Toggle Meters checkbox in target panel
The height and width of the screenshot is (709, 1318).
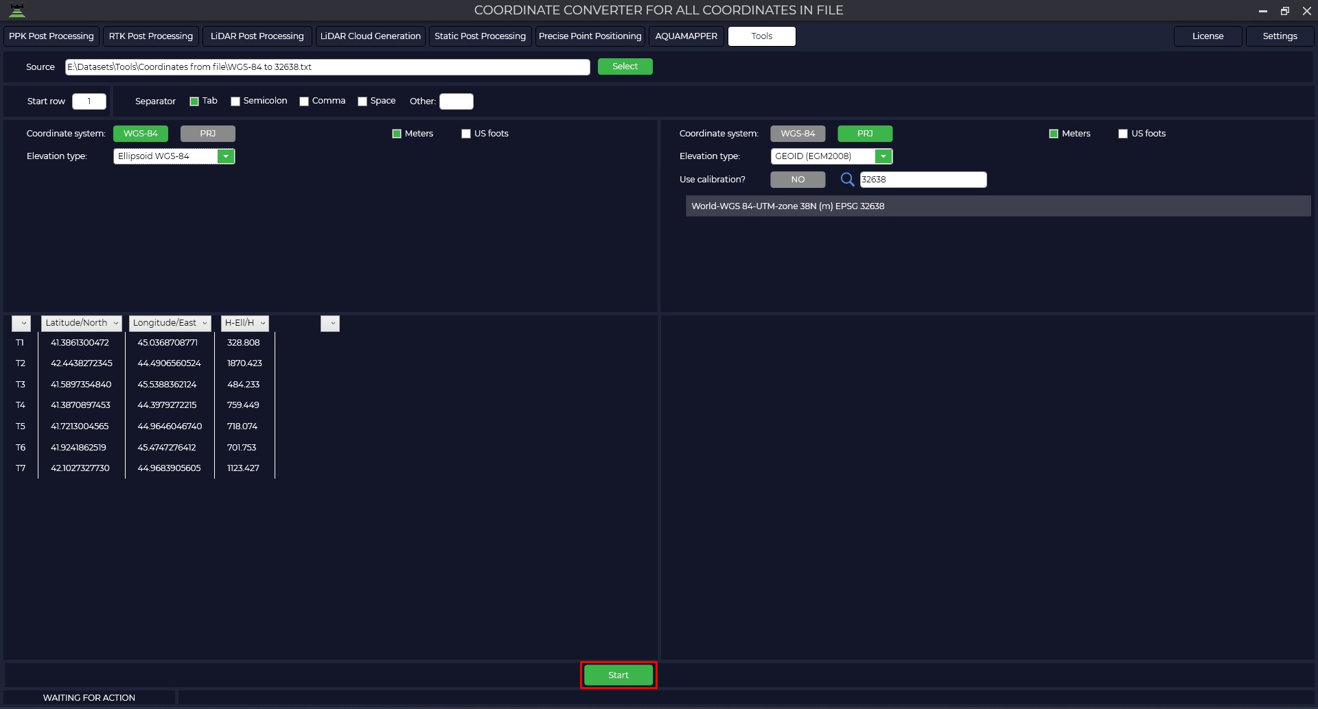click(x=1054, y=134)
